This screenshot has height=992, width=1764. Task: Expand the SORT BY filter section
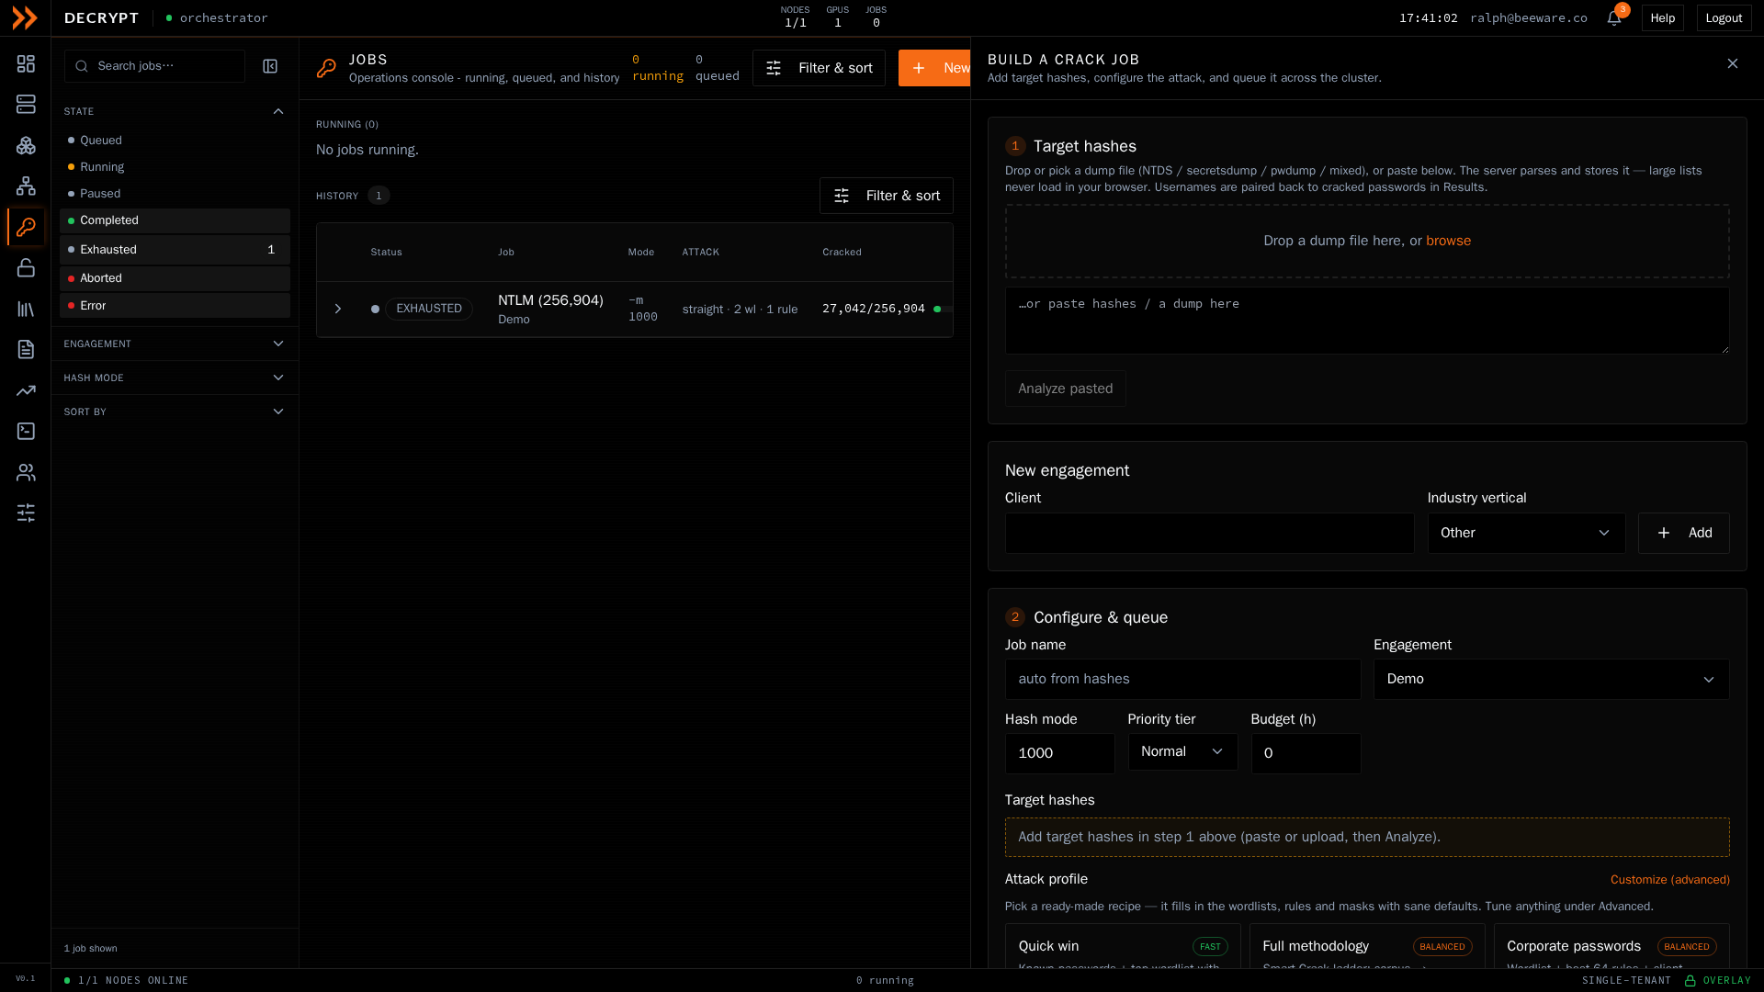click(175, 411)
